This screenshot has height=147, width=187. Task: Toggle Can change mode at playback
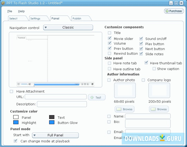click(x=16, y=141)
